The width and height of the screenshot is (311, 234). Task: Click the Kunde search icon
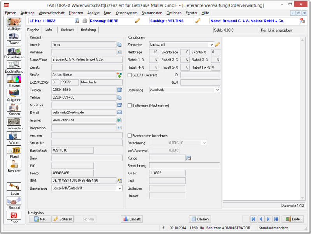189,158
